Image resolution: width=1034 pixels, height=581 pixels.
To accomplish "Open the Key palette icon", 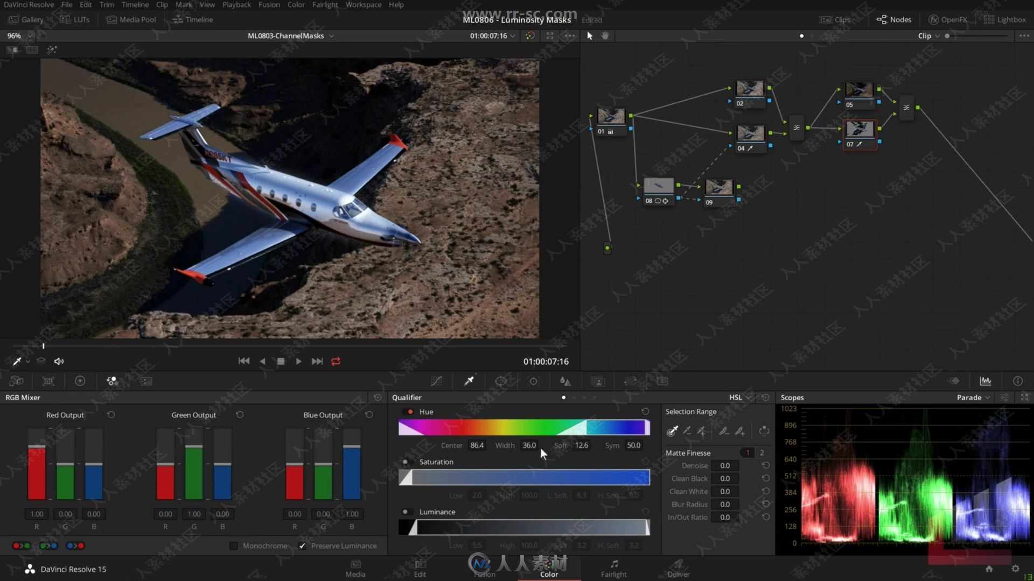I will point(598,381).
